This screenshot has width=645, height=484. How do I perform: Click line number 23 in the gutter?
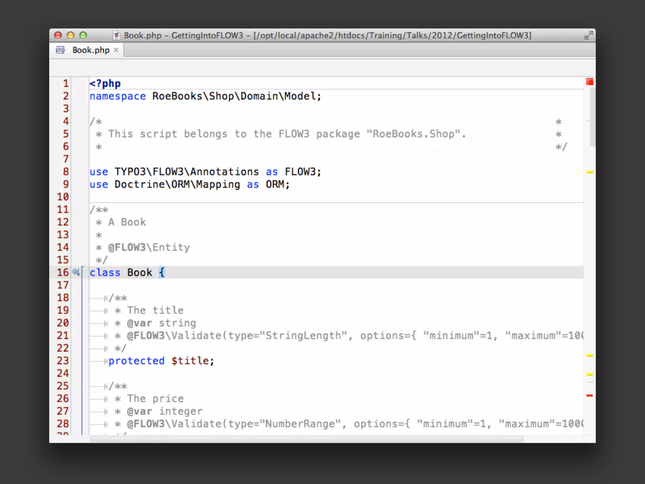tap(63, 361)
